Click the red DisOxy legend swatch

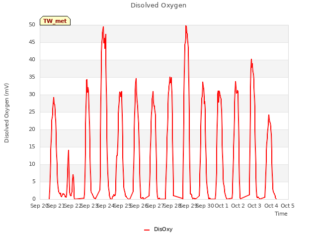click(x=147, y=230)
